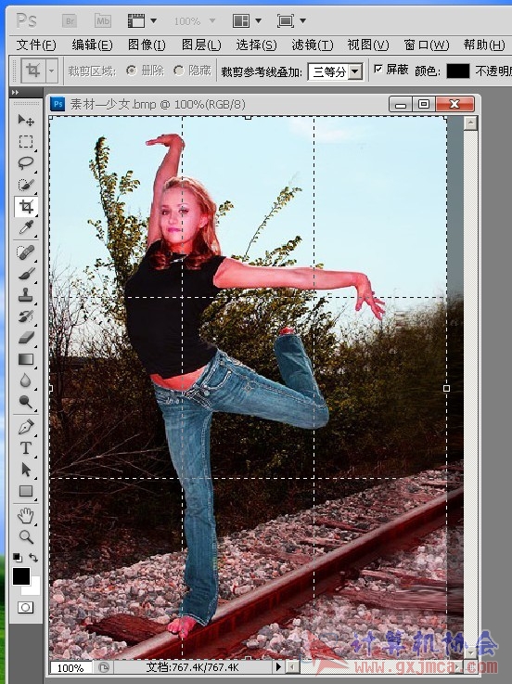Choose the Horizontal Type tool
512x684 pixels.
click(26, 448)
